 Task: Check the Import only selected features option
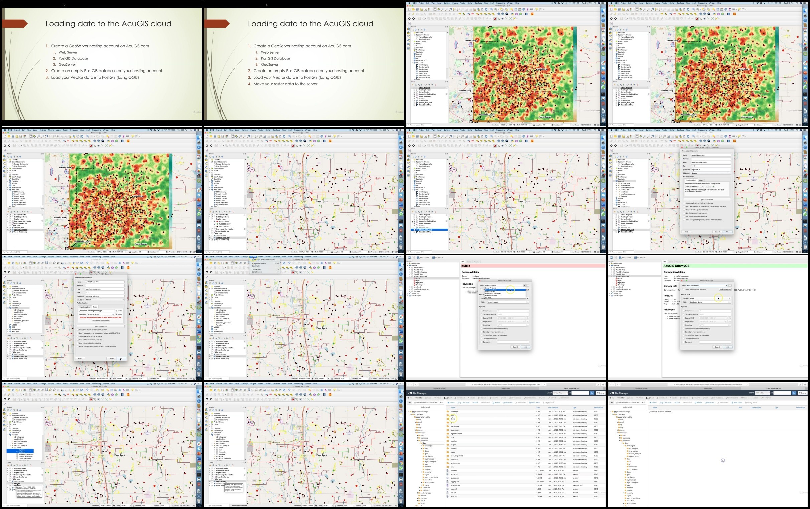click(683, 289)
